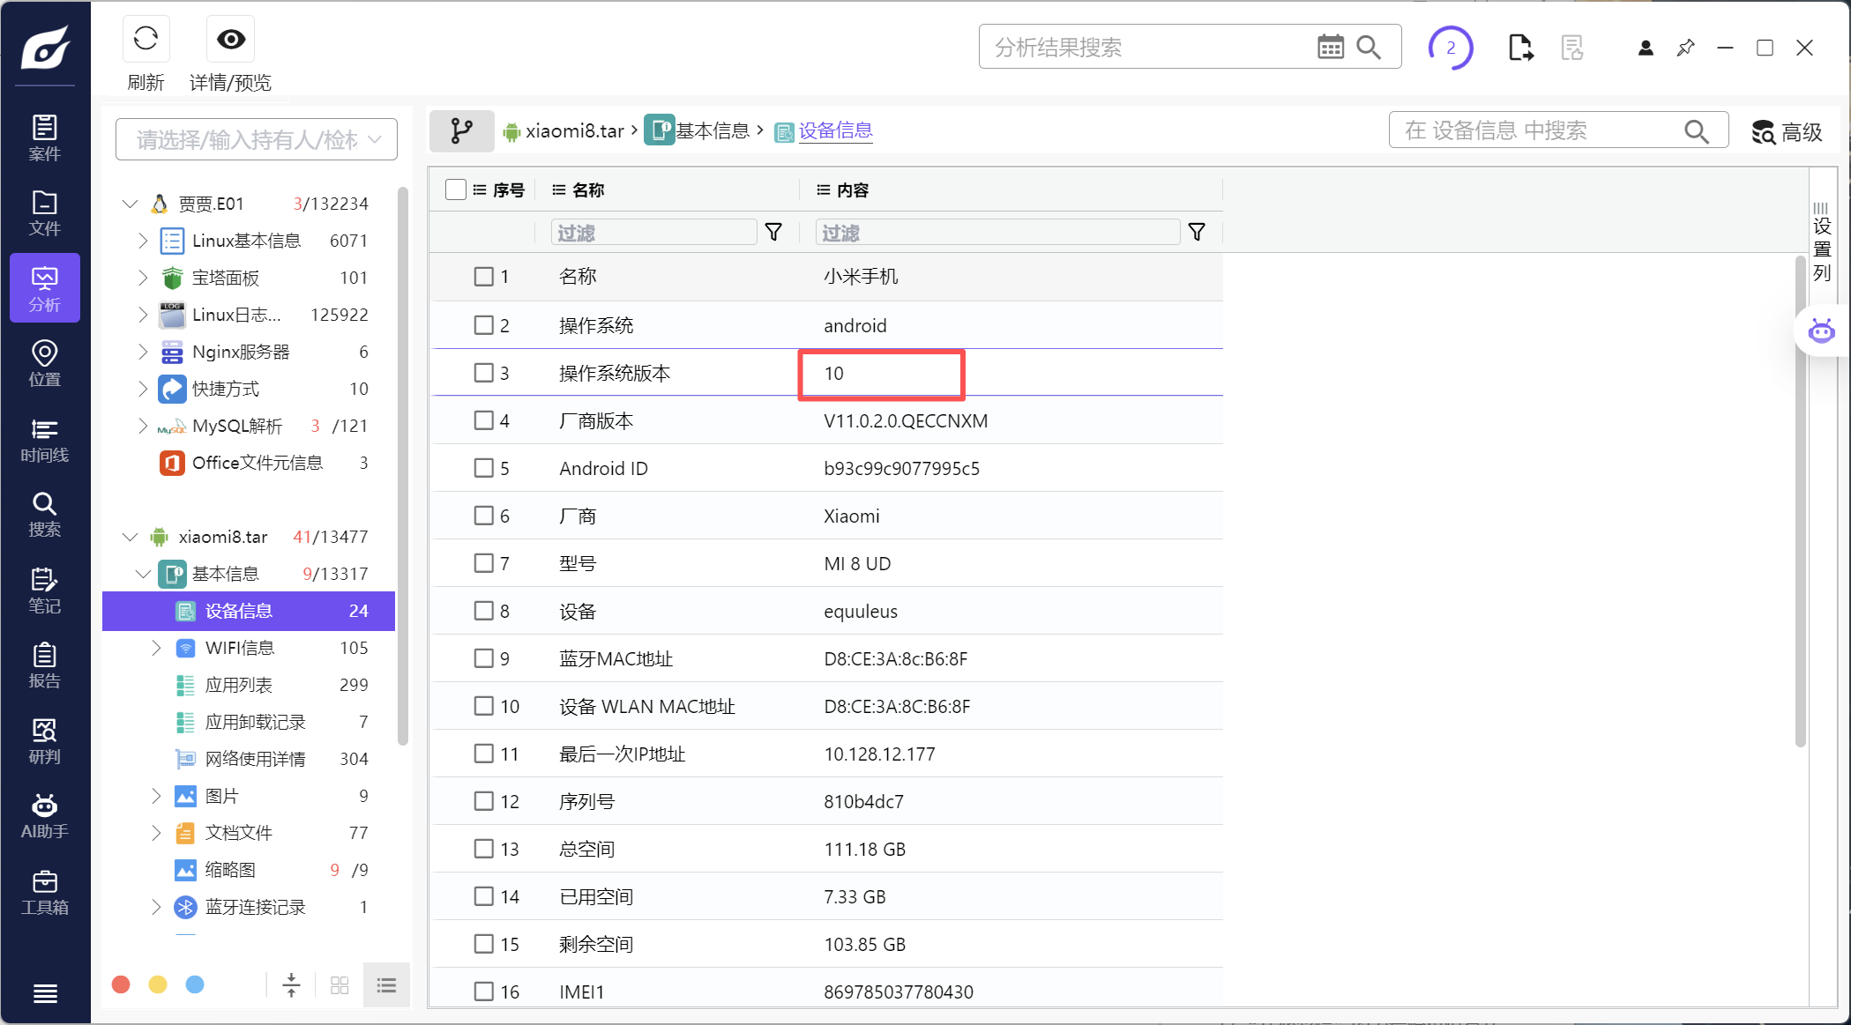Open the 文件 sidebar section

(x=45, y=213)
